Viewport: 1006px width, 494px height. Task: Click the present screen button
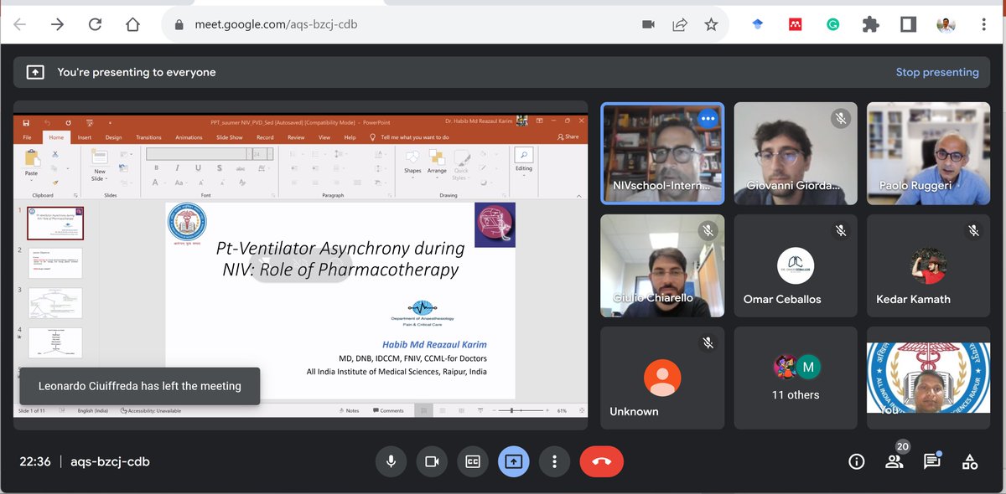pos(514,461)
